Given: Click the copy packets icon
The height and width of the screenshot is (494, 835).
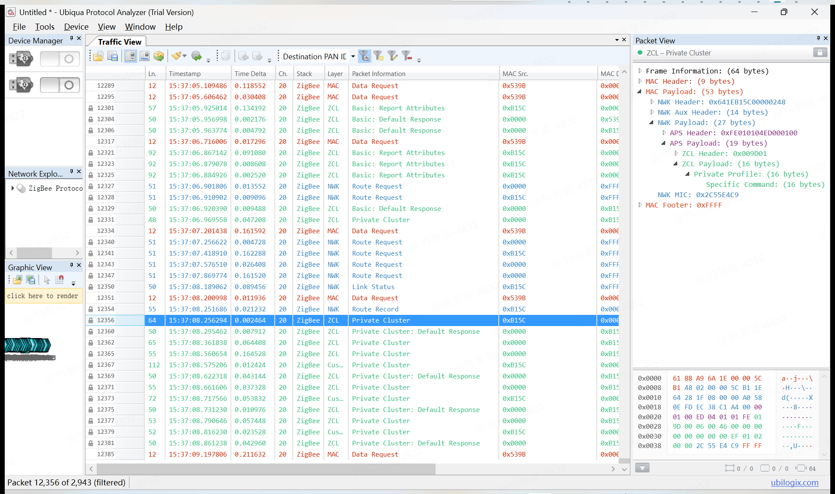Looking at the screenshot, I should 226,56.
